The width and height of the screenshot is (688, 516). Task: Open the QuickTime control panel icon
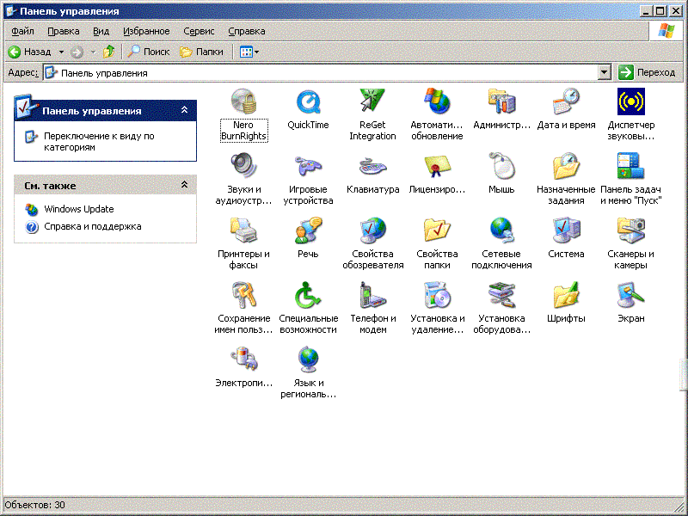coord(308,103)
